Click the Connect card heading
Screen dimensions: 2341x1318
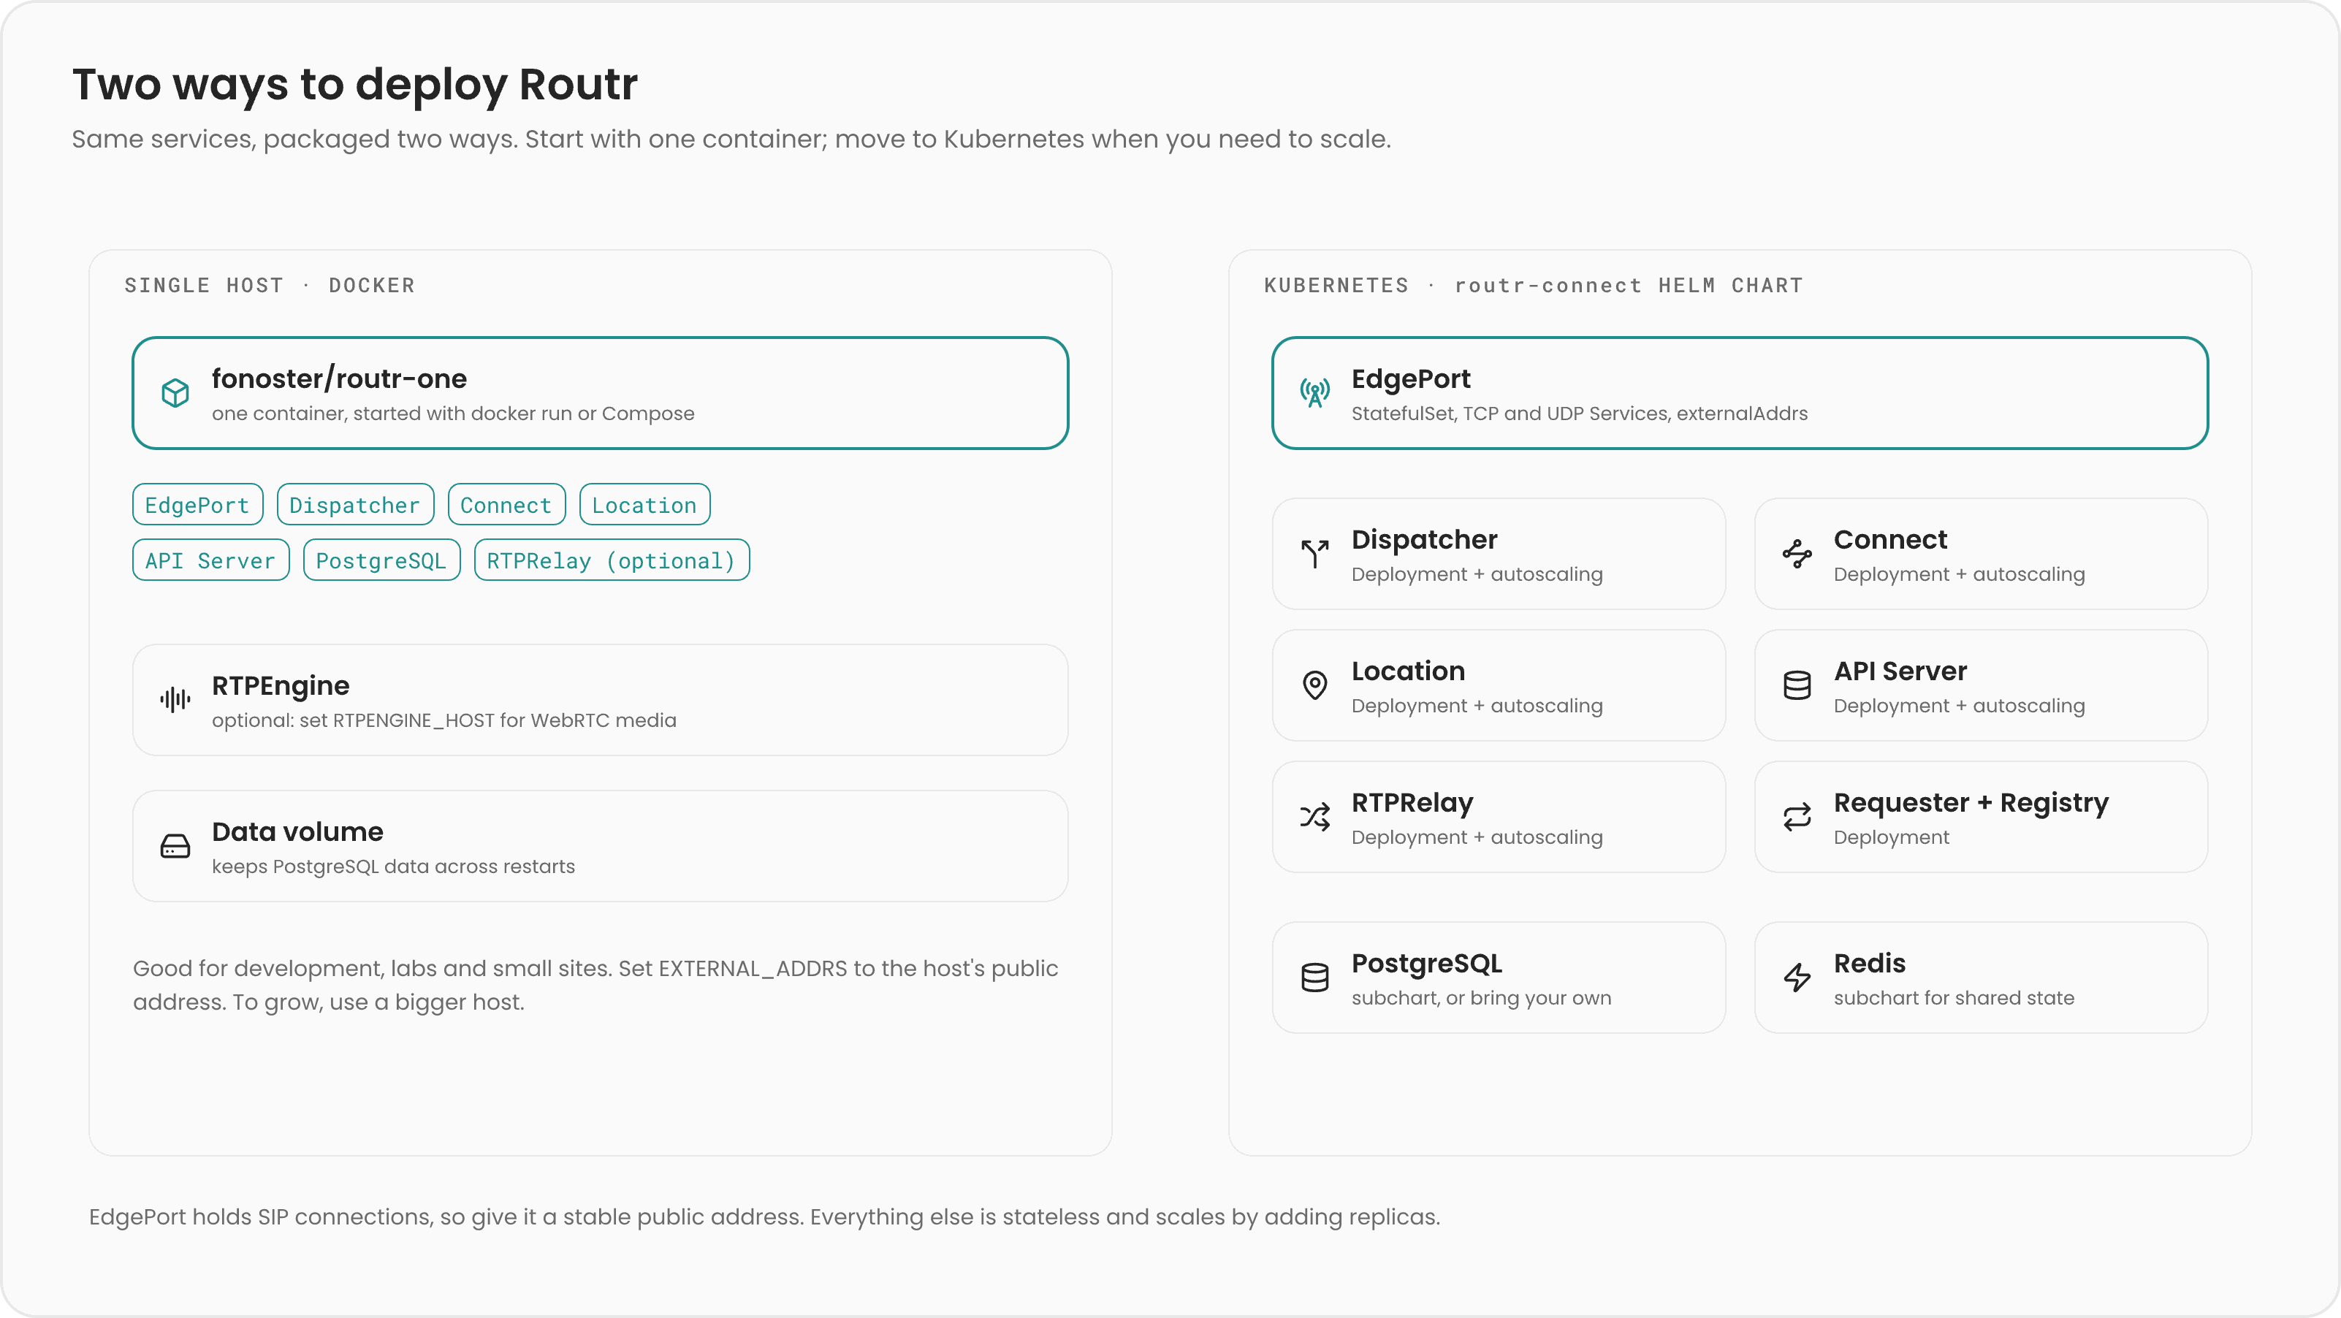[1890, 539]
